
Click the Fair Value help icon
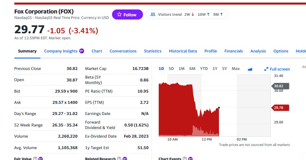click(35, 159)
